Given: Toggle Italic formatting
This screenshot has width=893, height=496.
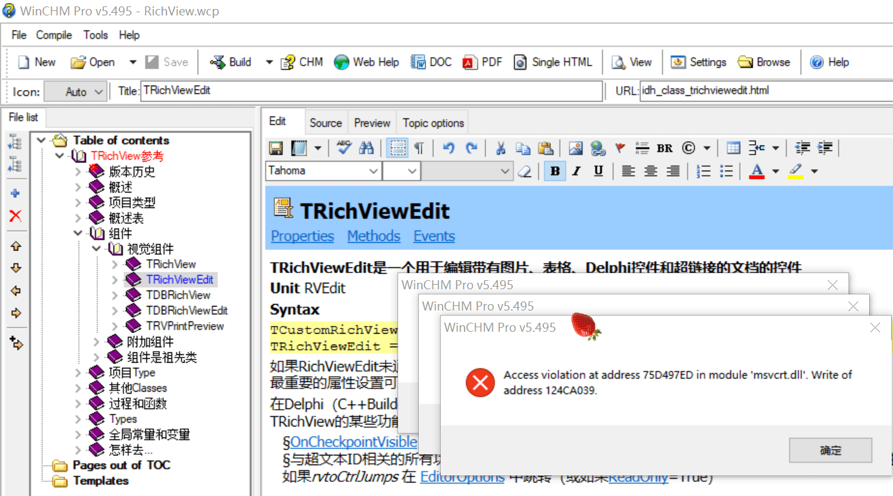Looking at the screenshot, I should 577,171.
